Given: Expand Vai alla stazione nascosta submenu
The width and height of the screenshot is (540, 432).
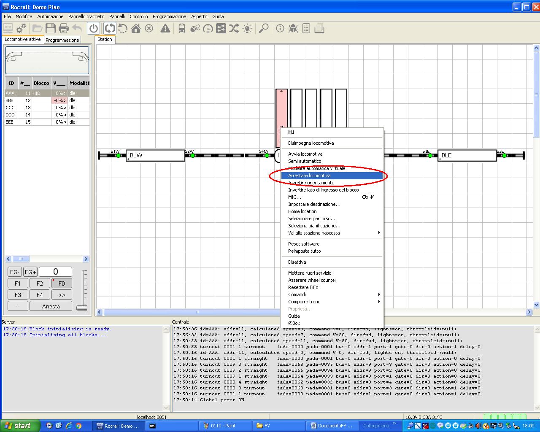Looking at the screenshot, I should coord(332,233).
